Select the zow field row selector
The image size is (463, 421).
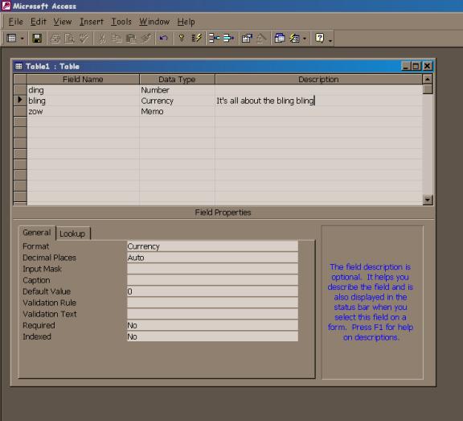pyautogui.click(x=20, y=111)
